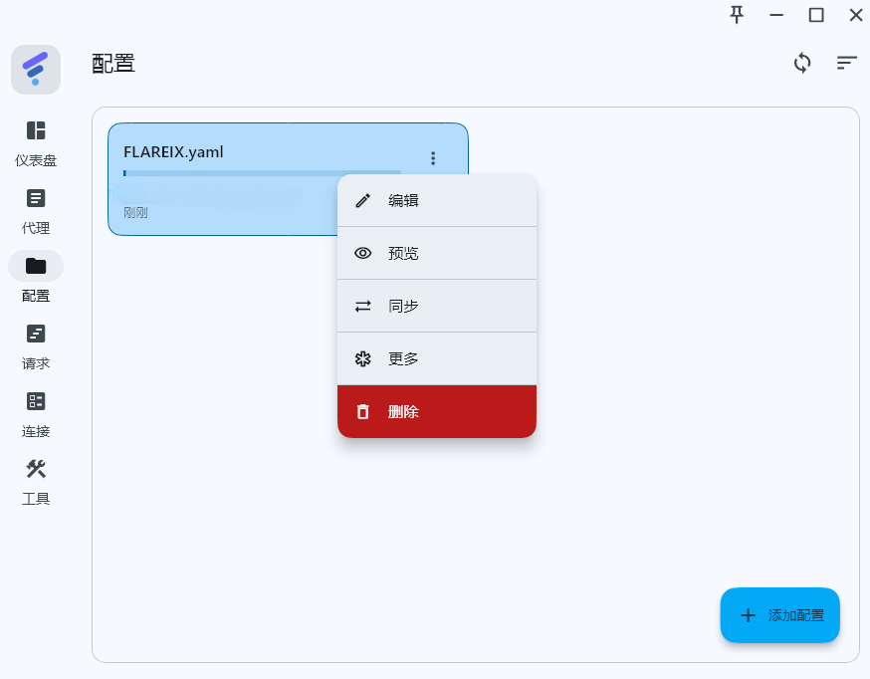Open the 连接 connections page
Screen dimensions: 870x679
pyautogui.click(x=36, y=414)
